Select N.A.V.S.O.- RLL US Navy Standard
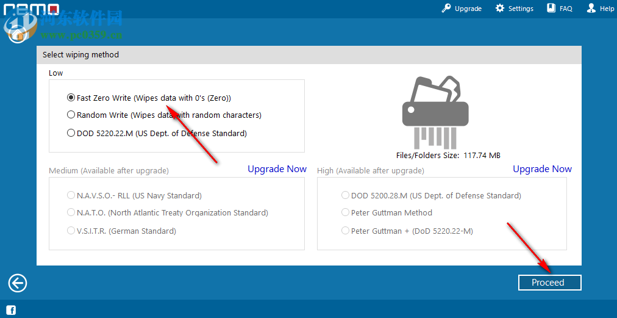This screenshot has height=318, width=617. coord(134,195)
